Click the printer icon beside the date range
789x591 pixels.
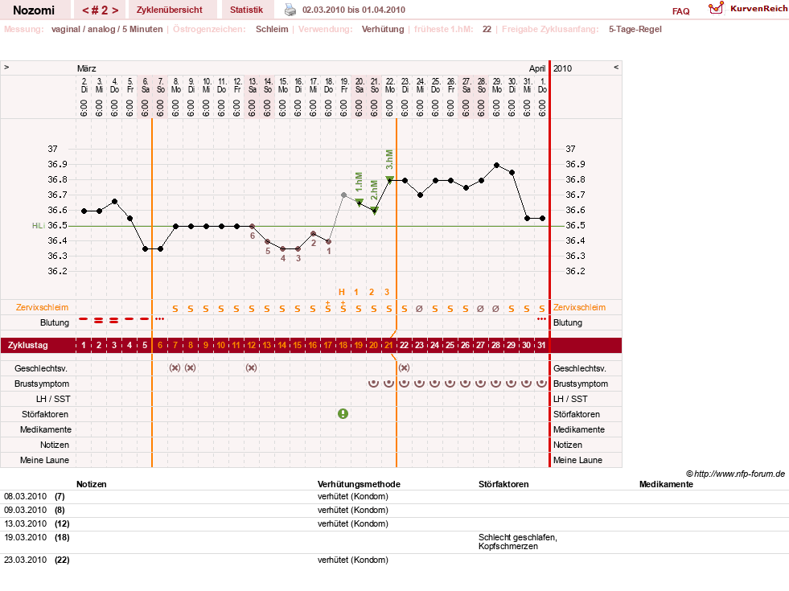[x=290, y=10]
